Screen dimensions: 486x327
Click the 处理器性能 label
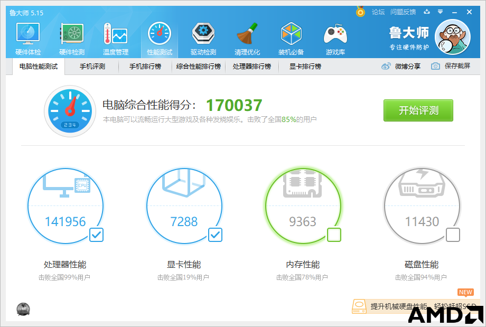pos(65,265)
